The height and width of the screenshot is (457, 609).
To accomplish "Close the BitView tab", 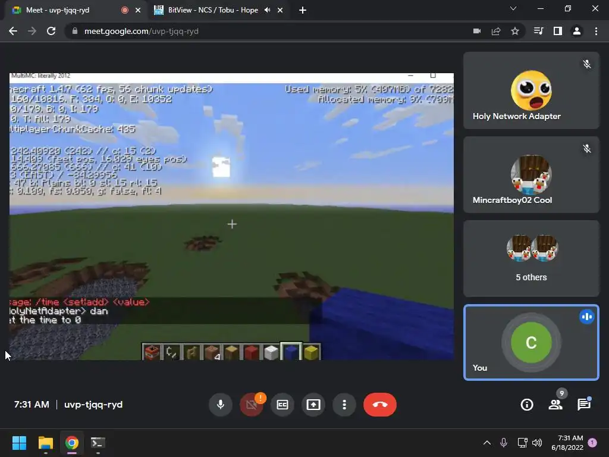I will 280,10.
